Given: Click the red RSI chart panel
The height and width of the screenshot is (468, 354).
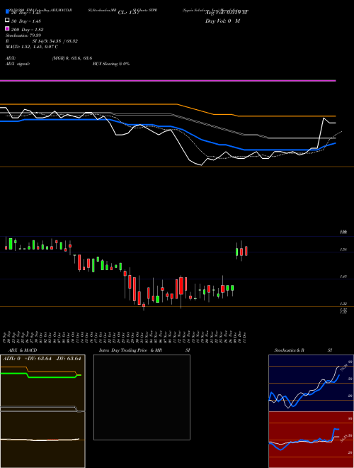Looking at the screenshot, I should pos(311,440).
